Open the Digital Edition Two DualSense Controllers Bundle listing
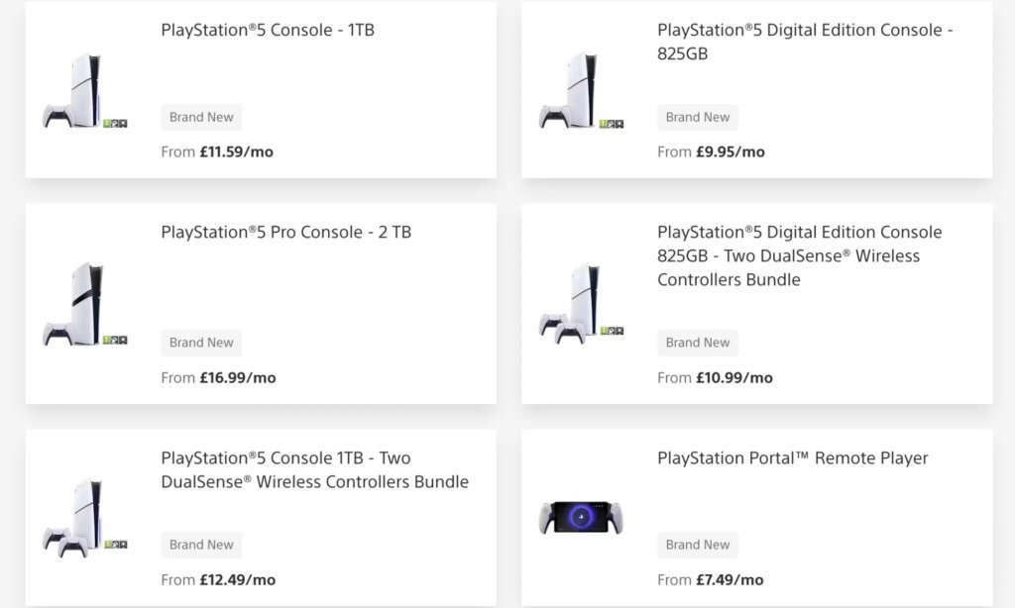 800,255
